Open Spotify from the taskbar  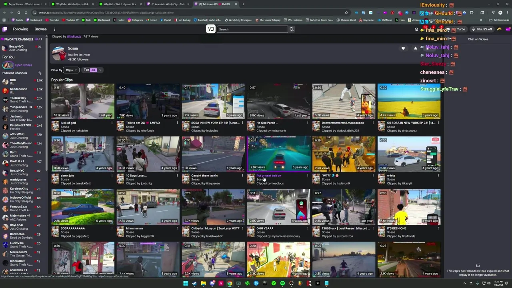pyautogui.click(x=282, y=283)
